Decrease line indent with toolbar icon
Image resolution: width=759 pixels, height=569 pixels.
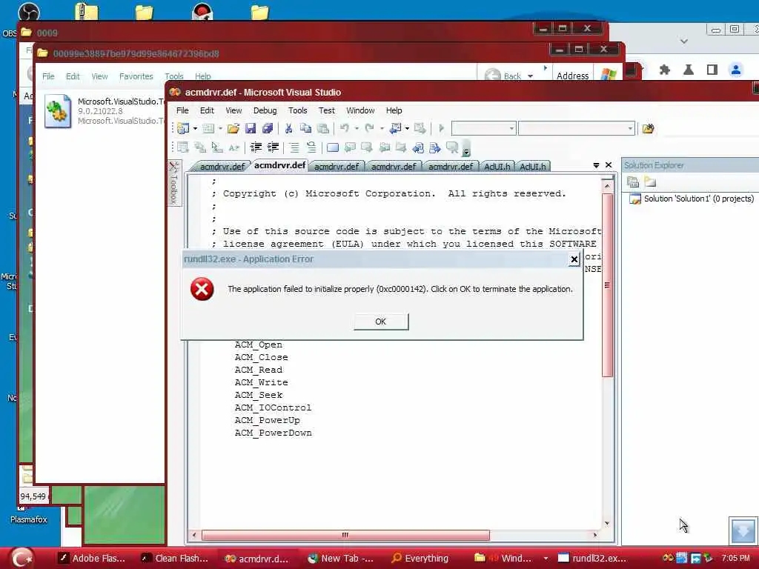point(256,147)
